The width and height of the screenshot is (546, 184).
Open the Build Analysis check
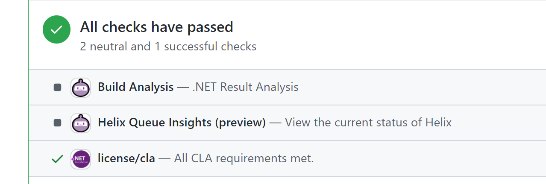[x=135, y=87]
